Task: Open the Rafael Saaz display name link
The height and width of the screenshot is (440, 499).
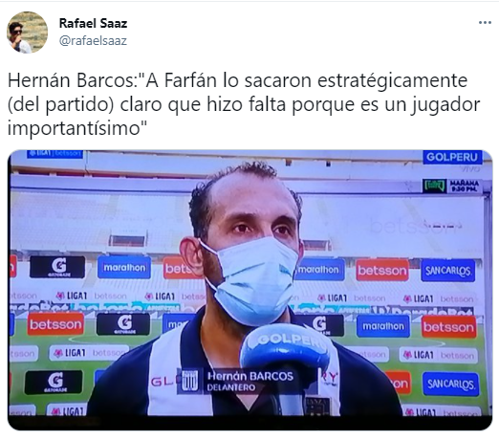Action: [x=93, y=23]
